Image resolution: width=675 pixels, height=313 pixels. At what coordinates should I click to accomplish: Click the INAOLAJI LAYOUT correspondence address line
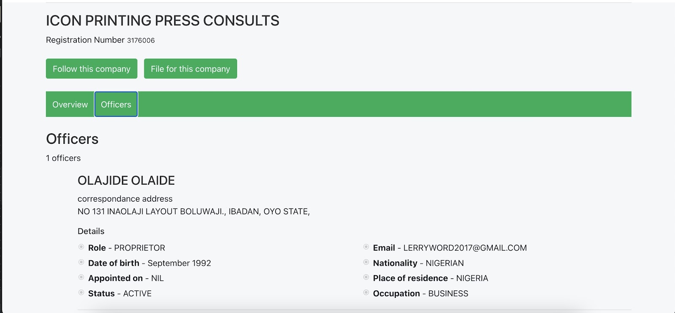click(x=194, y=212)
